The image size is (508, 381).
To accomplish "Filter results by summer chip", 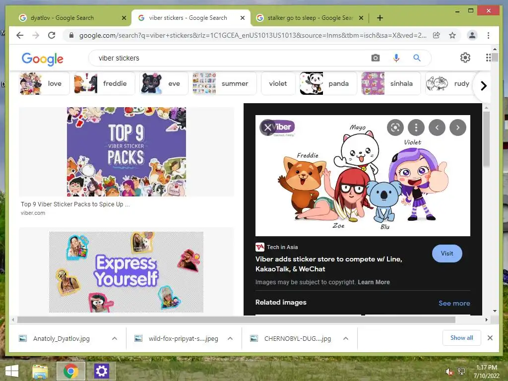I will coord(225,83).
